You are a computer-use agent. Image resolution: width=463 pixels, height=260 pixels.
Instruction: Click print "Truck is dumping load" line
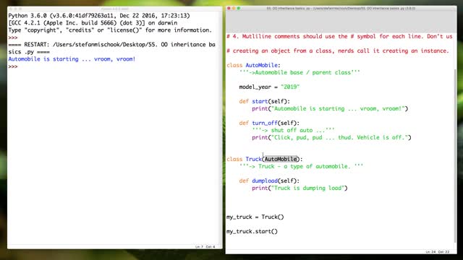(x=300, y=188)
